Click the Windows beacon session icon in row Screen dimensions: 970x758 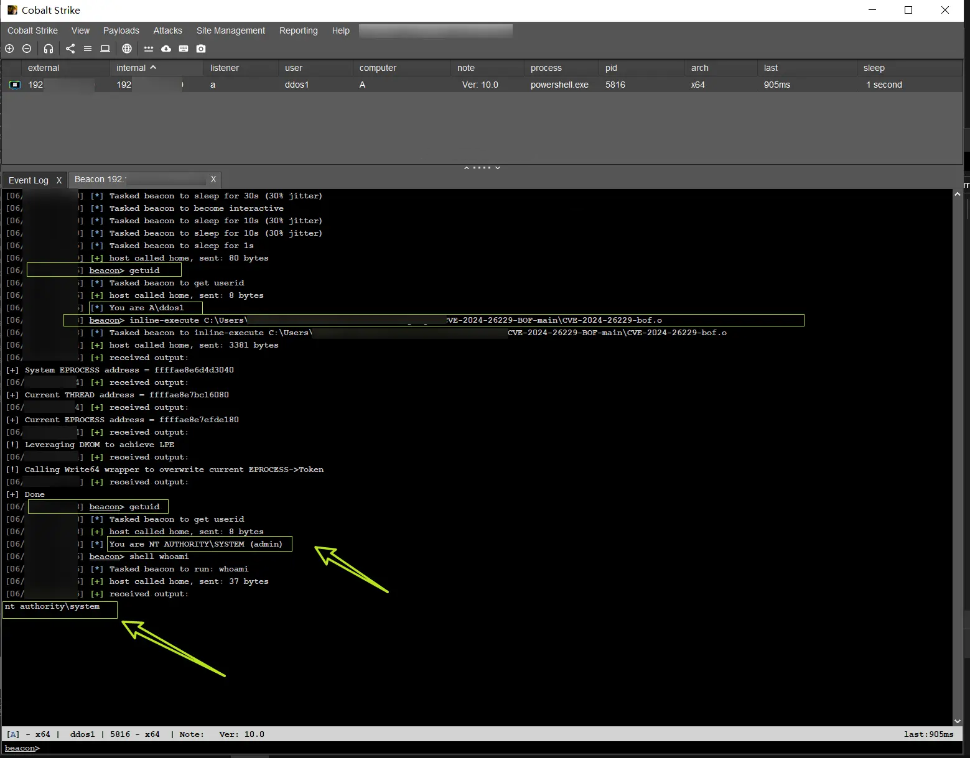[15, 85]
